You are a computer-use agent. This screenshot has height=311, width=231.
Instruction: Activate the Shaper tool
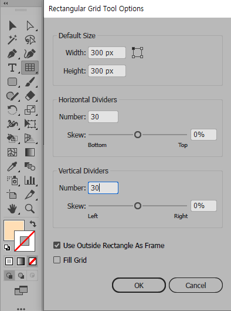tap(12, 96)
